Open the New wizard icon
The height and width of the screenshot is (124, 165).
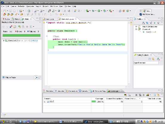point(5,11)
